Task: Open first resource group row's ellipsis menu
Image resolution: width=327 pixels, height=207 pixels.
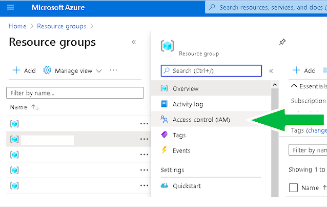Action: coord(144,124)
